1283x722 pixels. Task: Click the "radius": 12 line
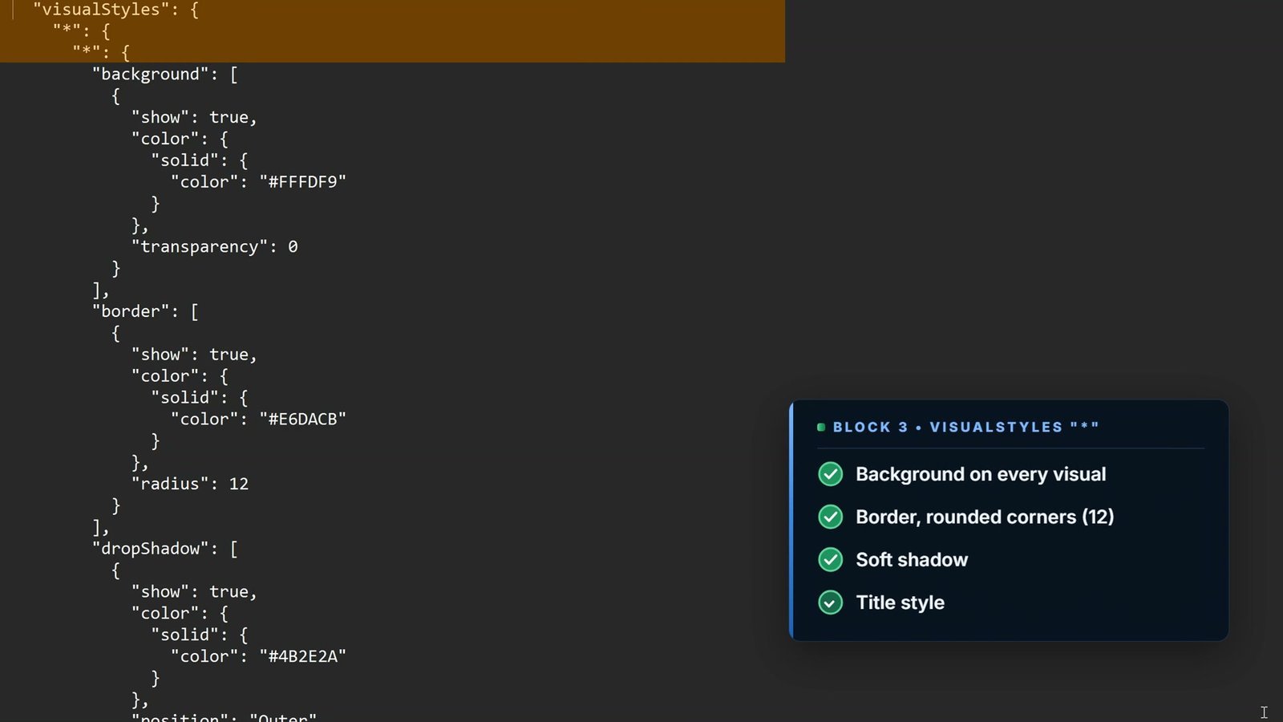point(190,484)
